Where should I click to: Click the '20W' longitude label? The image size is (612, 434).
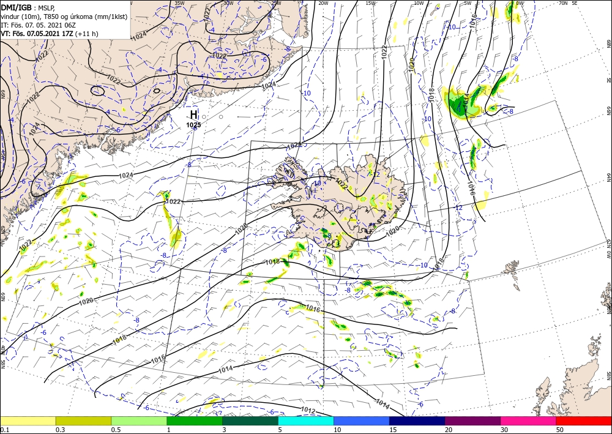323,3
